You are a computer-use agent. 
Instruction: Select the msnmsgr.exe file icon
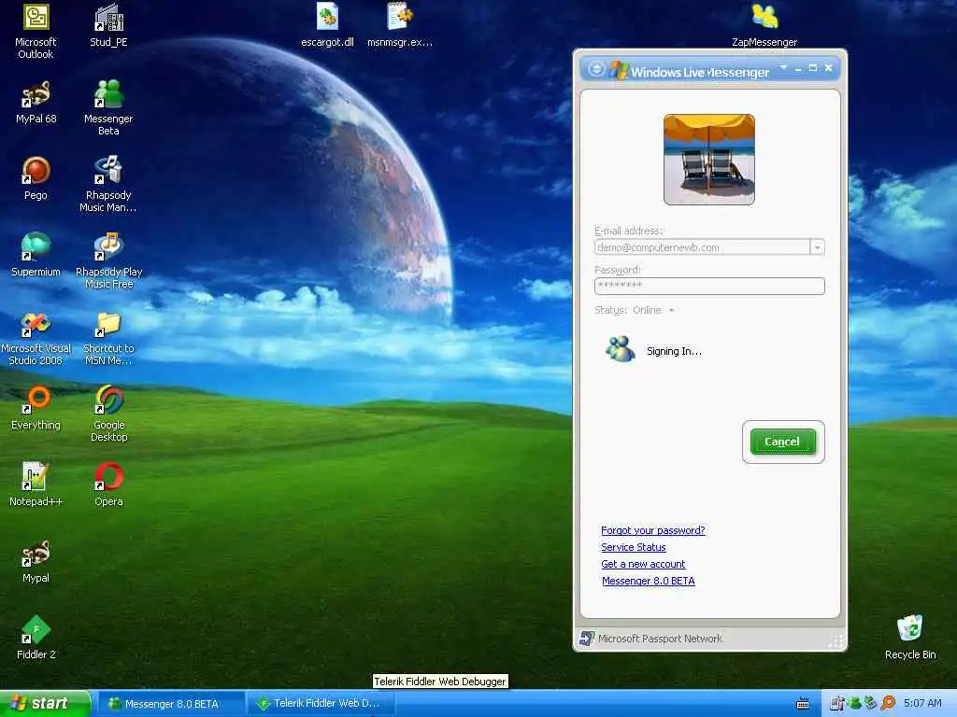click(x=400, y=25)
